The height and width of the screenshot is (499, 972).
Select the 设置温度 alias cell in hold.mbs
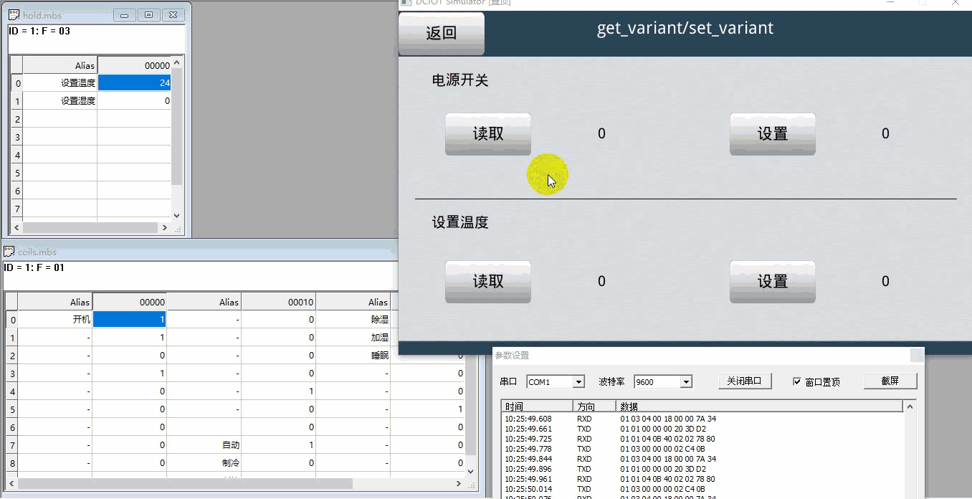pyautogui.click(x=60, y=83)
